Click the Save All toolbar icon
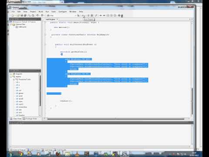 [x=25, y=15]
